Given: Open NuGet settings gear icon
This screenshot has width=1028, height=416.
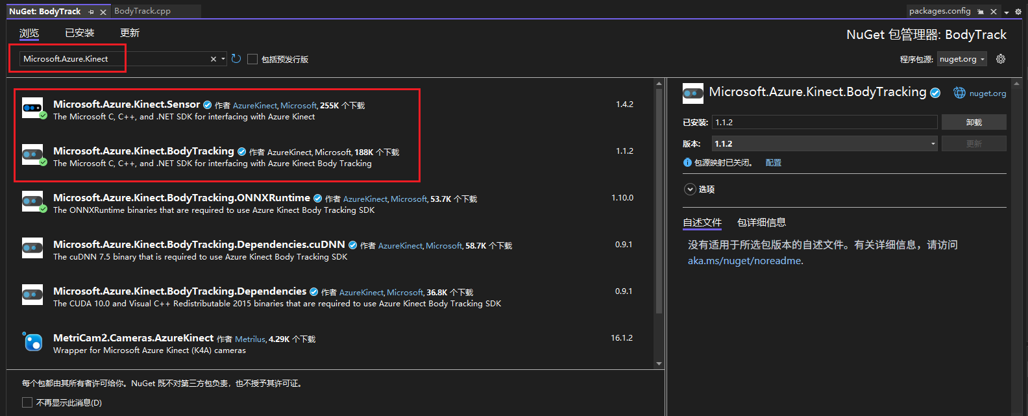Looking at the screenshot, I should pos(1001,59).
